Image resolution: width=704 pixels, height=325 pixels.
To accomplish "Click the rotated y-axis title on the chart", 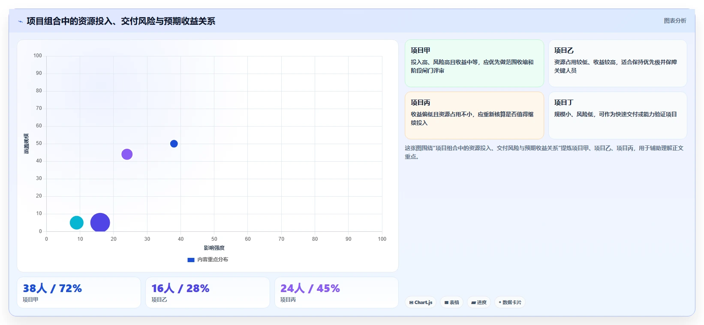I will [x=27, y=144].
